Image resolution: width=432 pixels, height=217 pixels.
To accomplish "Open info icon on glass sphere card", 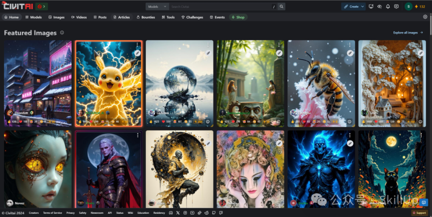I will click(x=208, y=122).
